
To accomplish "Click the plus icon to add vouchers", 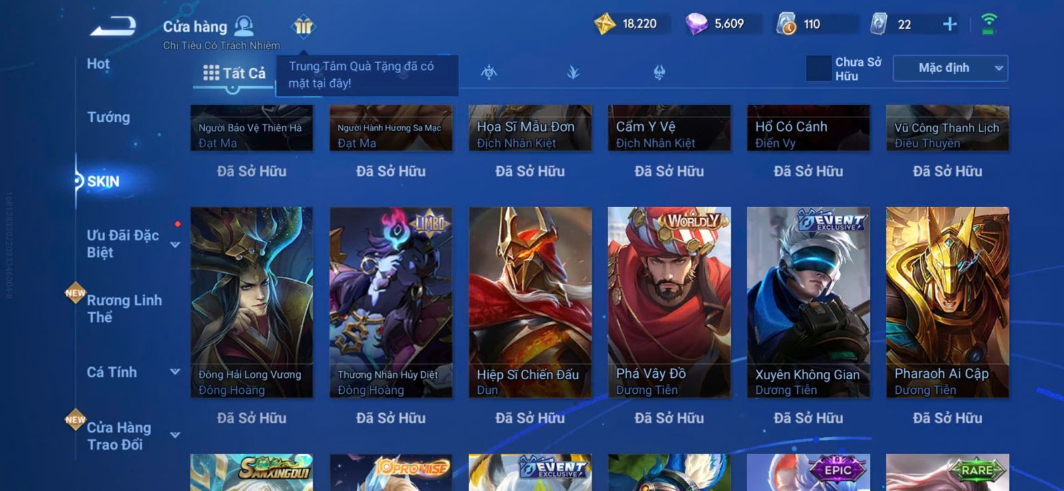I will coord(950,25).
